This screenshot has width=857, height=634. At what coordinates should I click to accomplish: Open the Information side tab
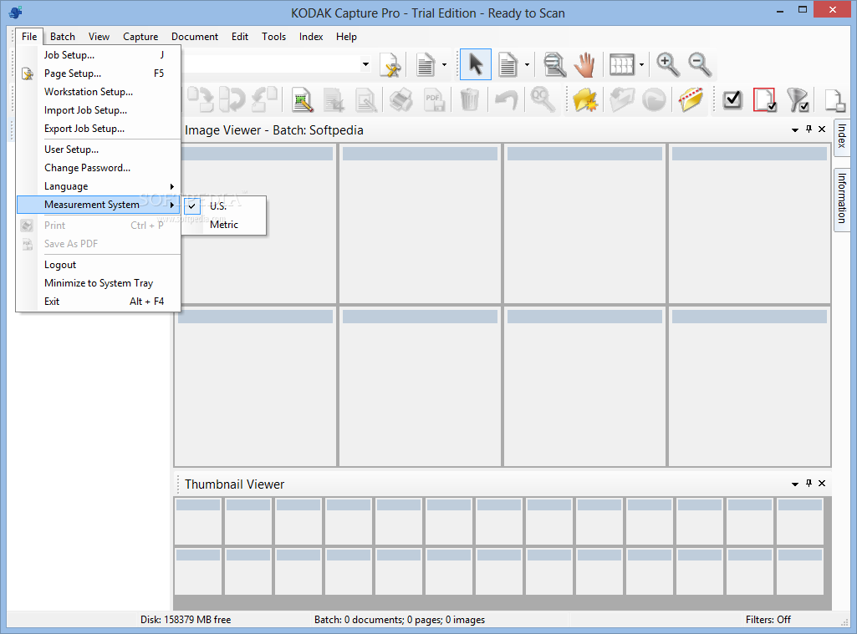click(842, 199)
